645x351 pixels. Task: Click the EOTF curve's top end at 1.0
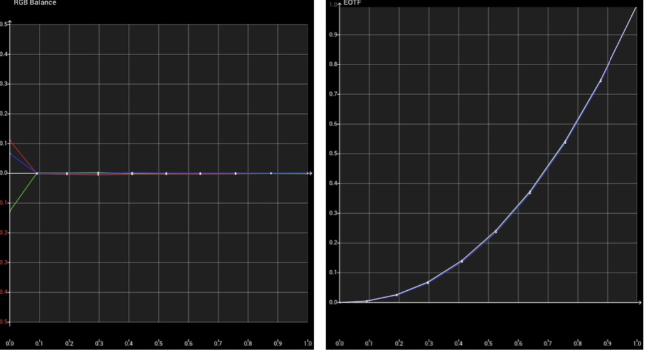point(636,7)
